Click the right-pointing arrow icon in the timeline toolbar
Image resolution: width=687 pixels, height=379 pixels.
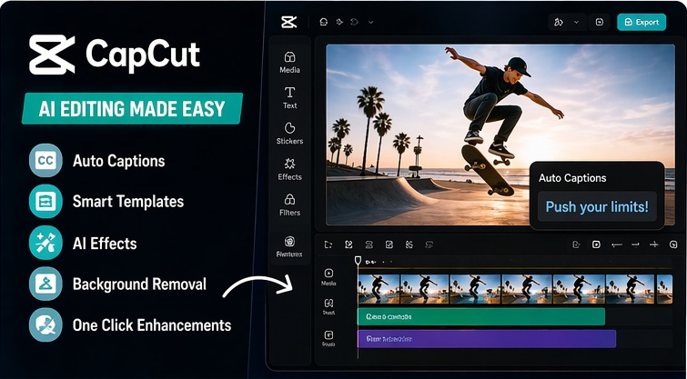pos(635,244)
